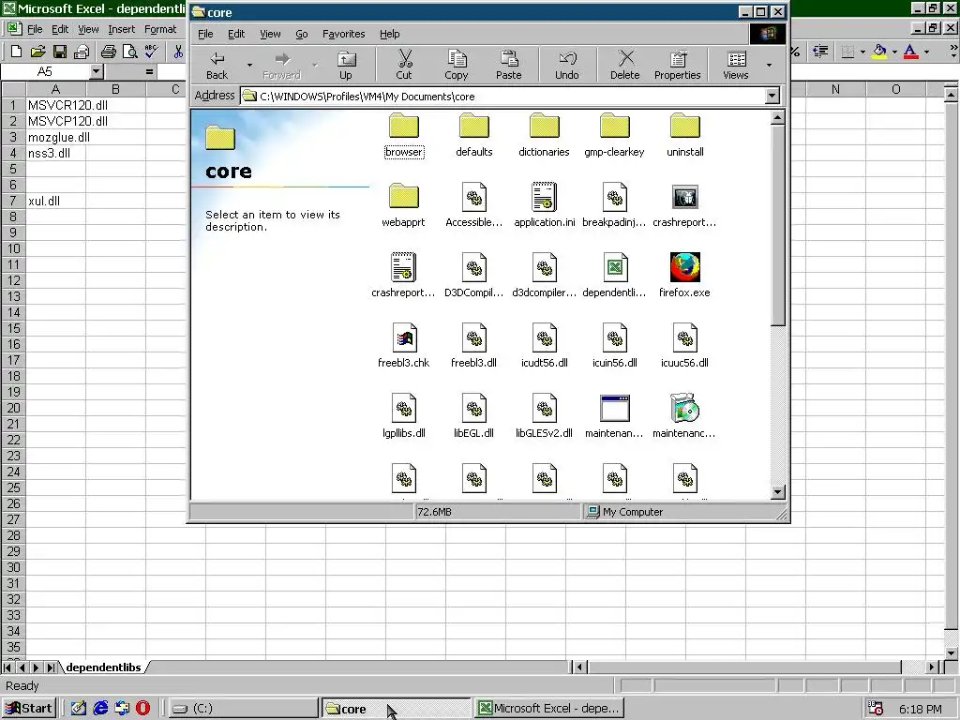Open View menu in core window
This screenshot has height=720, width=960.
[x=270, y=35]
